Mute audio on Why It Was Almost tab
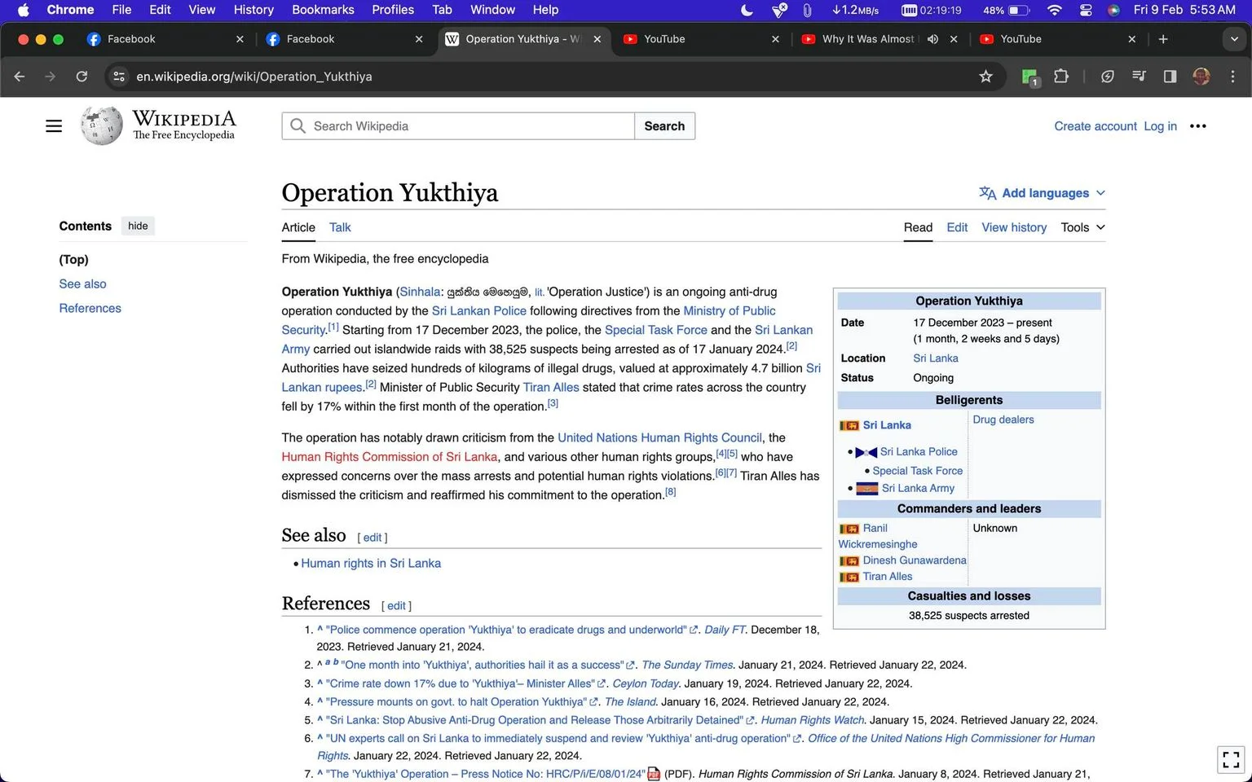This screenshot has height=782, width=1252. [x=933, y=39]
